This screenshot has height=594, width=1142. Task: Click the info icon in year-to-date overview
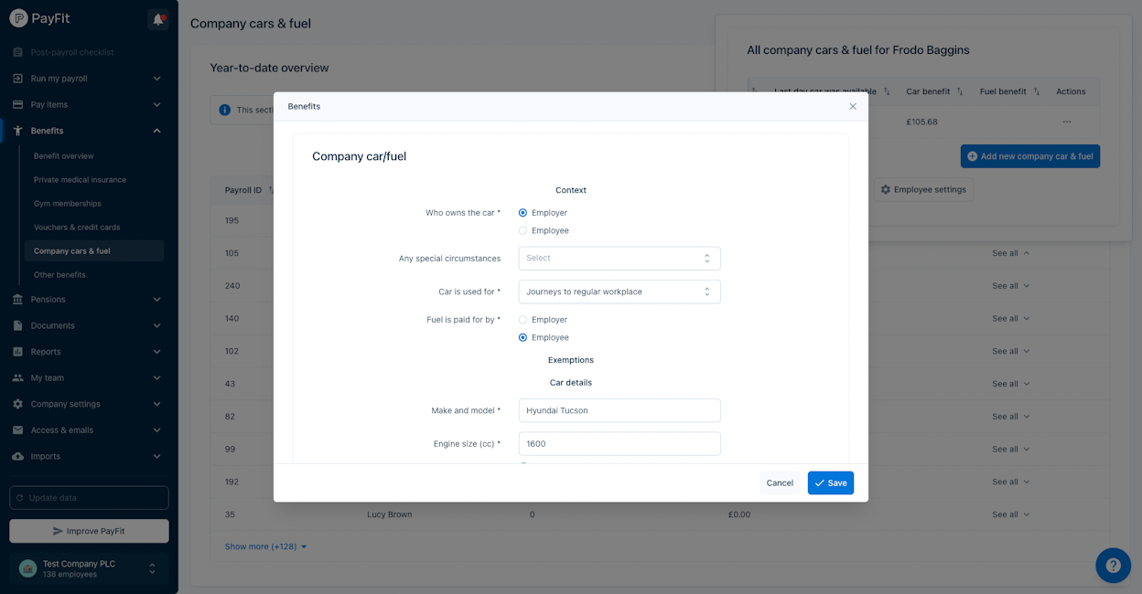(x=225, y=110)
